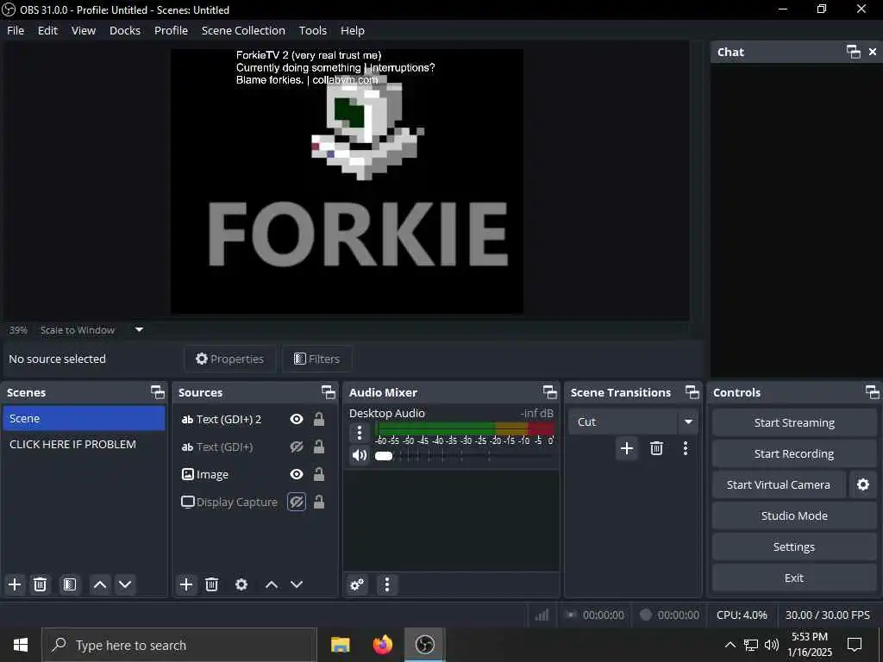Open the Tools menu
This screenshot has height=662, width=883.
[x=312, y=30]
